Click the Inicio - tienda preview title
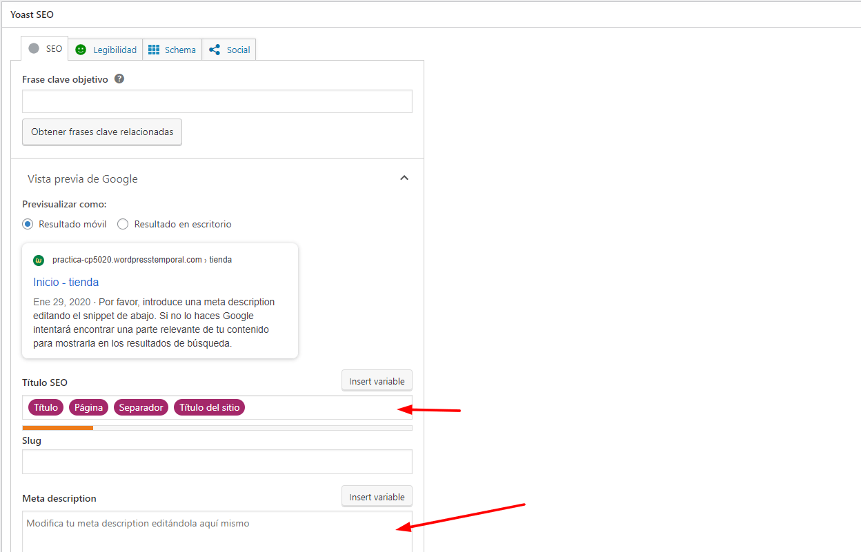Viewport: 861px width, 552px height. pos(66,282)
